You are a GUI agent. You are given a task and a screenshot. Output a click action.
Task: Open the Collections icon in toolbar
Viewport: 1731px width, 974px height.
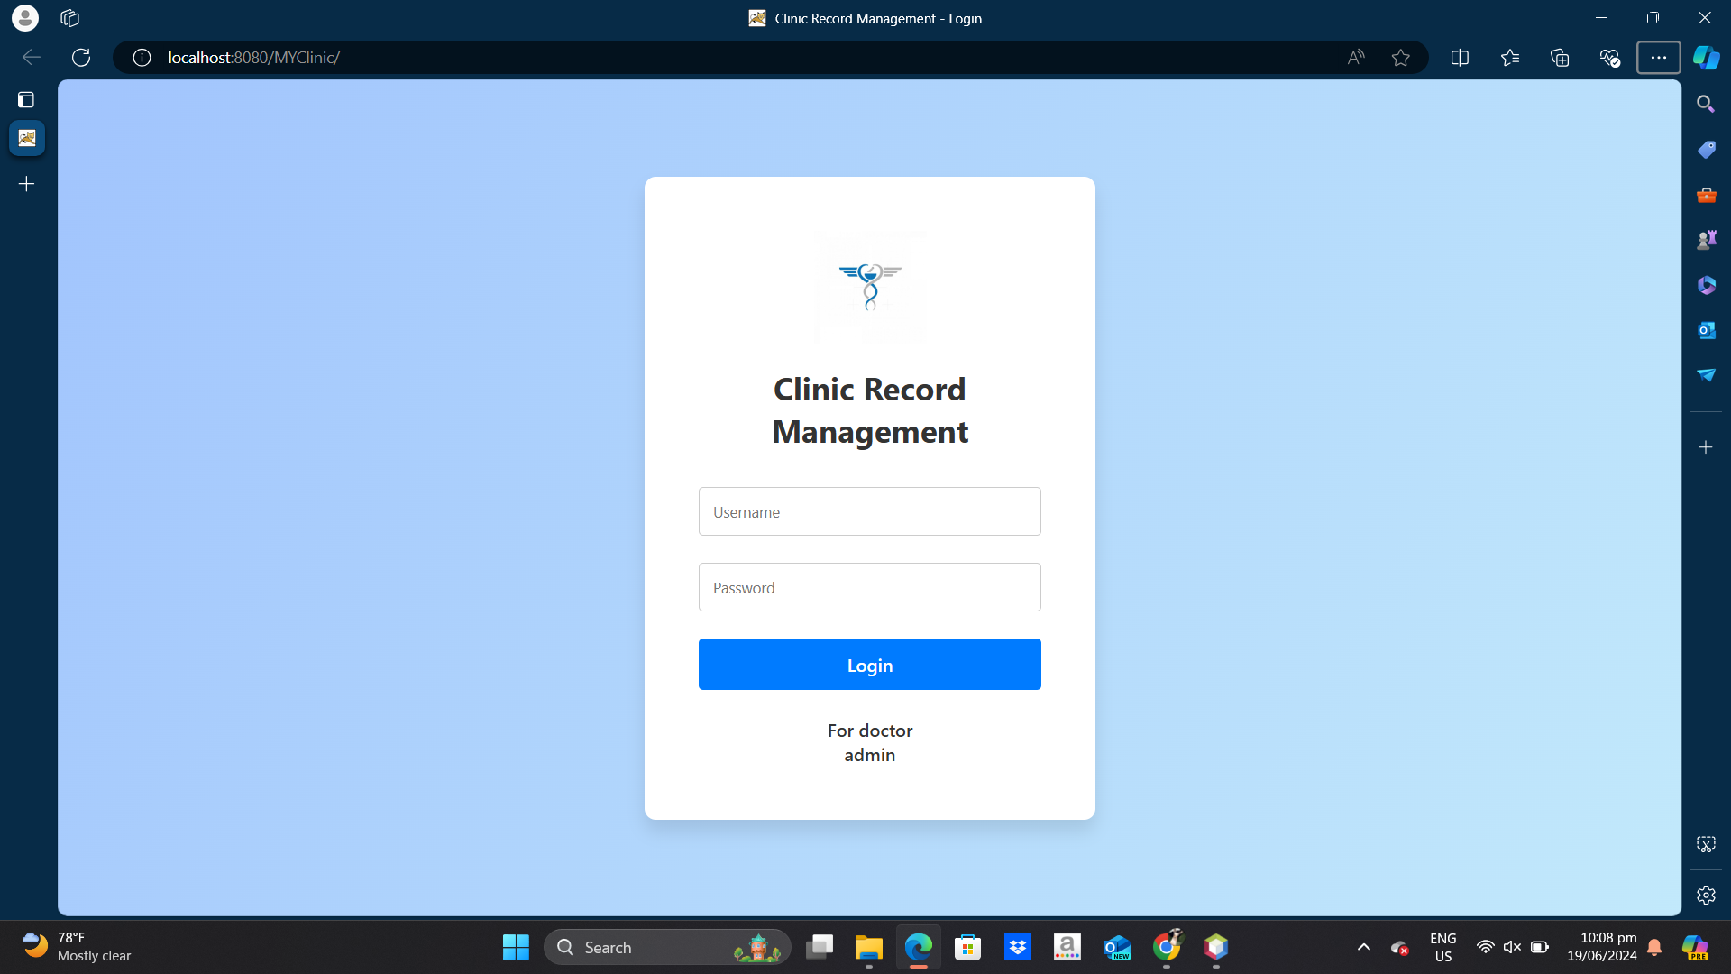(1560, 58)
